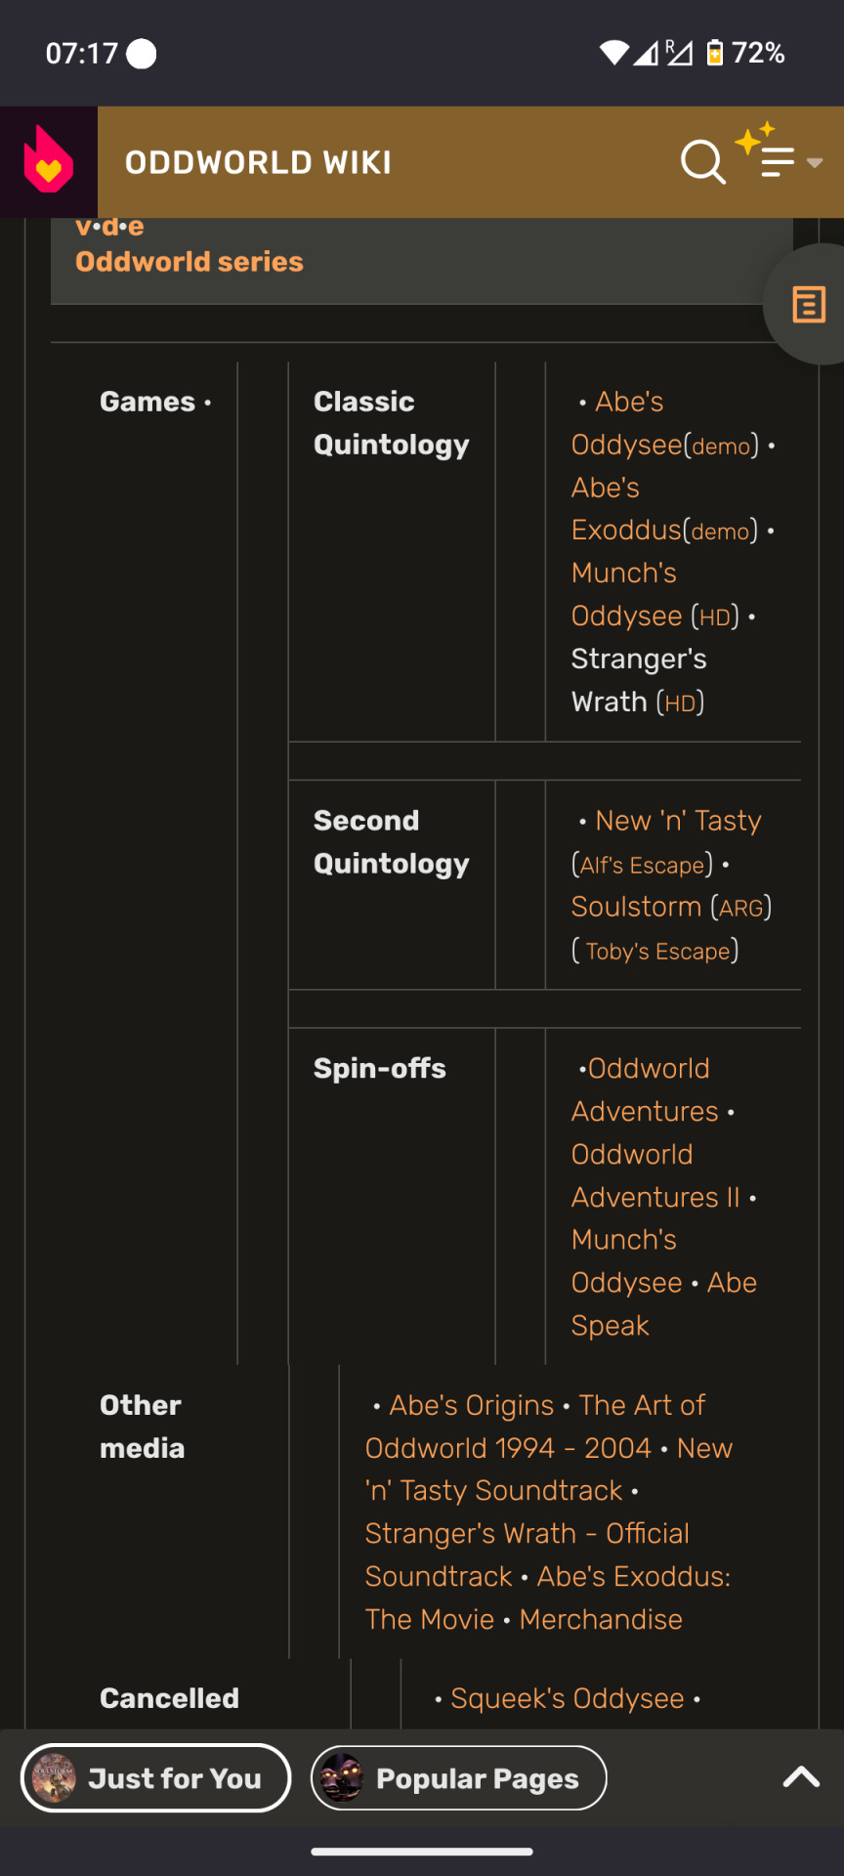Open the Fandom flame-heart logo
Viewport: 844px width, 1876px height.
[48, 161]
